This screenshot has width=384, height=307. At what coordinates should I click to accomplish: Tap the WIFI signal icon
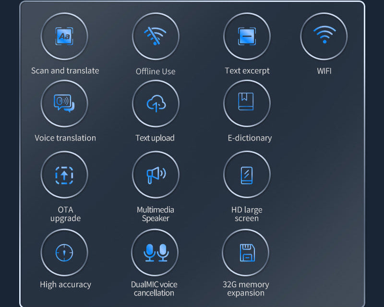coord(324,36)
